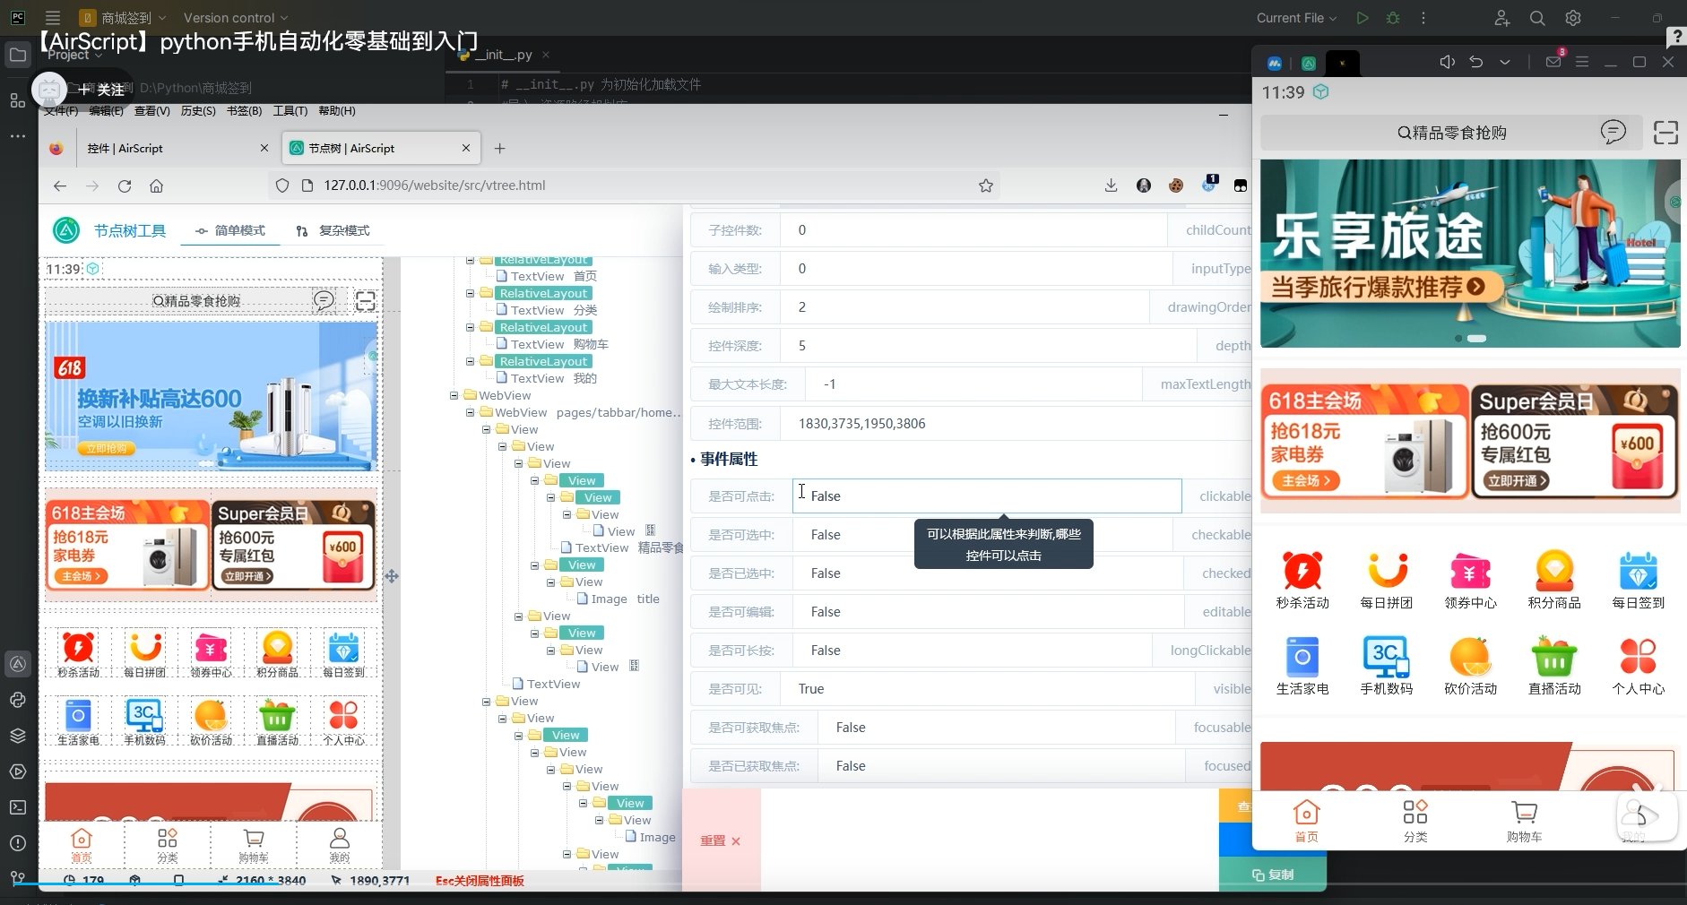Bookmark this page with the star icon

click(986, 185)
